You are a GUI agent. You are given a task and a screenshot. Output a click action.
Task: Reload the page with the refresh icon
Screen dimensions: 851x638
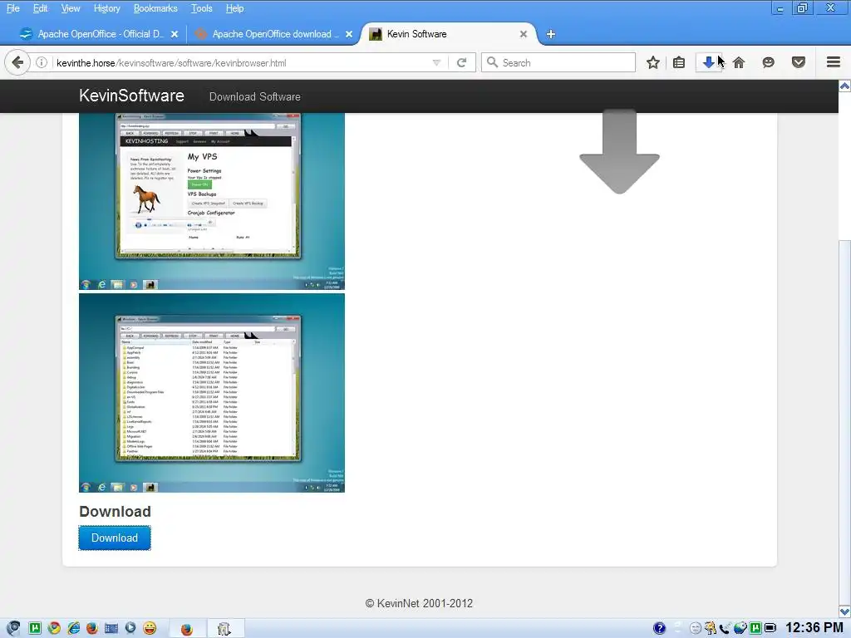tap(462, 62)
